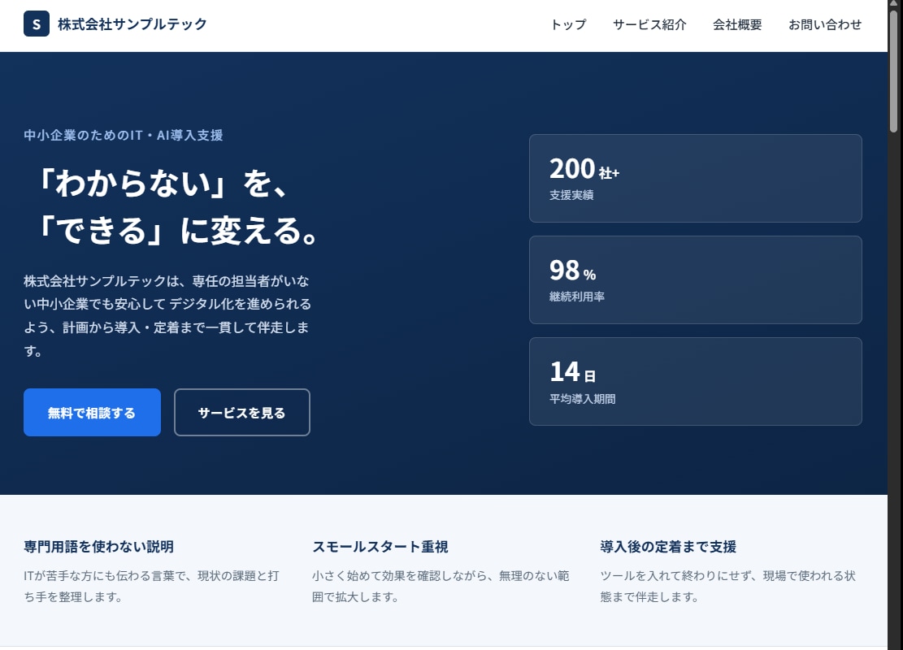Click the hero description starting 株式会社サンプルテックは
The image size is (903, 650).
click(167, 315)
